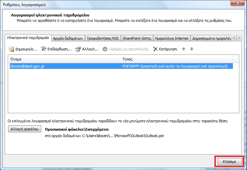This screenshot has height=170, width=247.
Task: Sort accounts by the Τύπος column header
Action: (176, 59)
